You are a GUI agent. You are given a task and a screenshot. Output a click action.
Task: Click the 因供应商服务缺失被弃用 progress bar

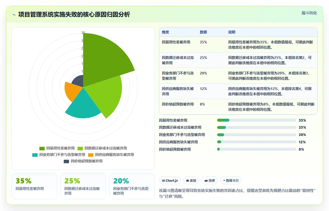point(257,142)
